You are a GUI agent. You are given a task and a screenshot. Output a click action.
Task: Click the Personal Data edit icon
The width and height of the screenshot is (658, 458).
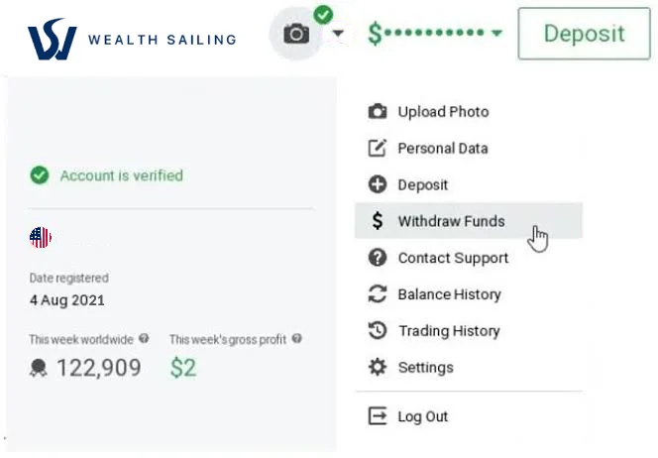(x=377, y=149)
